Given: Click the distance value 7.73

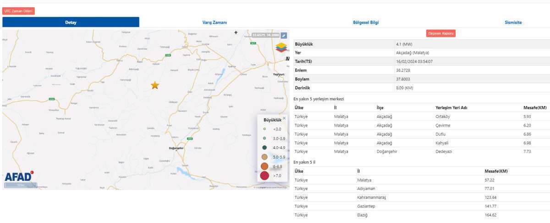Looking at the screenshot, I should tap(527, 151).
